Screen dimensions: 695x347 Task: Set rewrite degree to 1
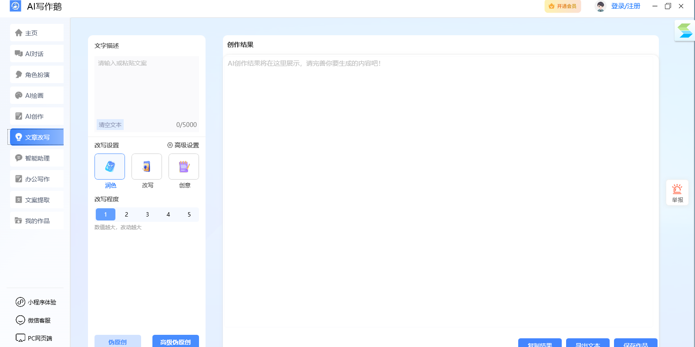click(x=105, y=214)
